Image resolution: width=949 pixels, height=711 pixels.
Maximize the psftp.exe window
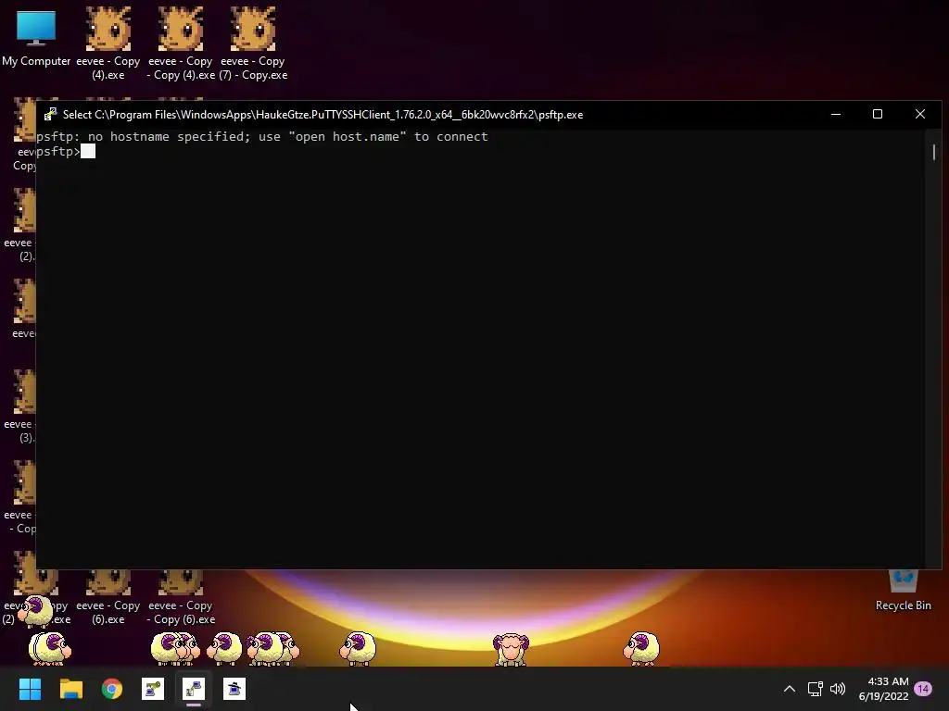pyautogui.click(x=878, y=114)
